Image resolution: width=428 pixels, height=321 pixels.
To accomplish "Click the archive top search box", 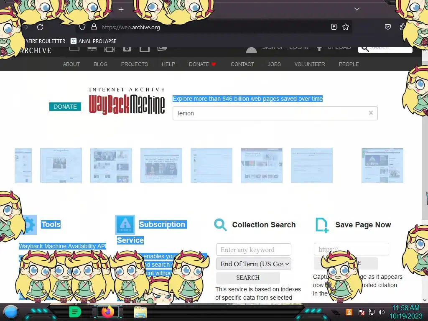I will pos(385,50).
